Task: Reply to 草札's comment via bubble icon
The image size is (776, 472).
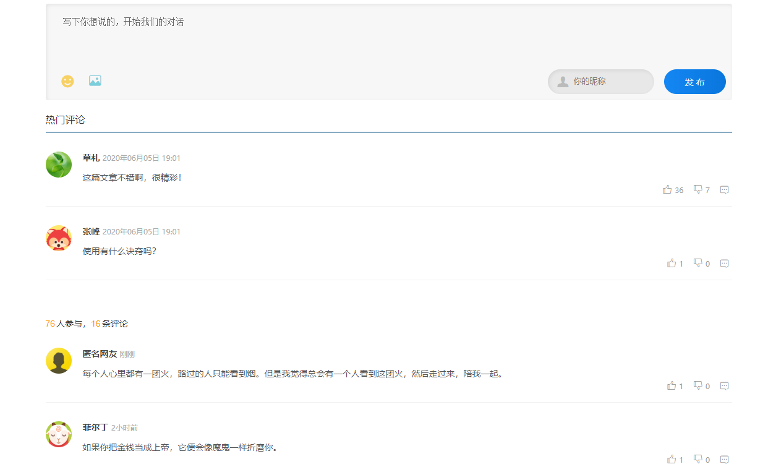Action: point(724,190)
